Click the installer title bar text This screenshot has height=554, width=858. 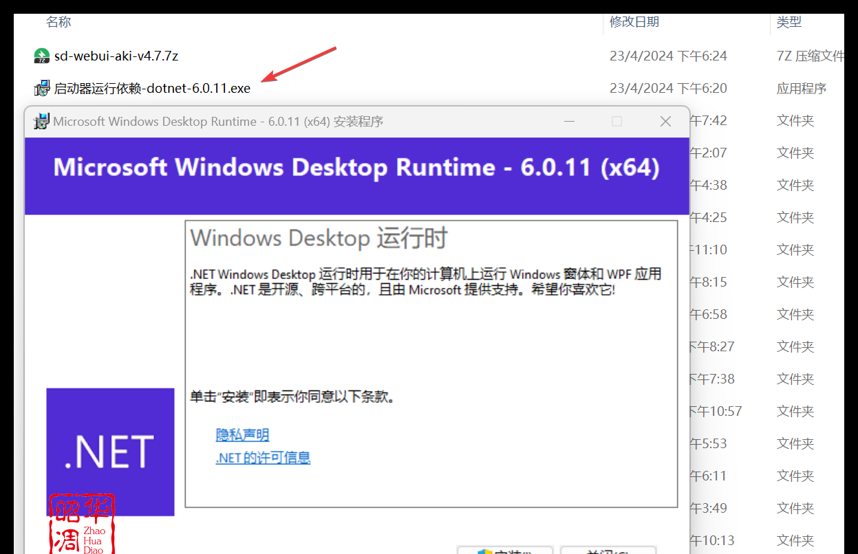[x=218, y=122]
